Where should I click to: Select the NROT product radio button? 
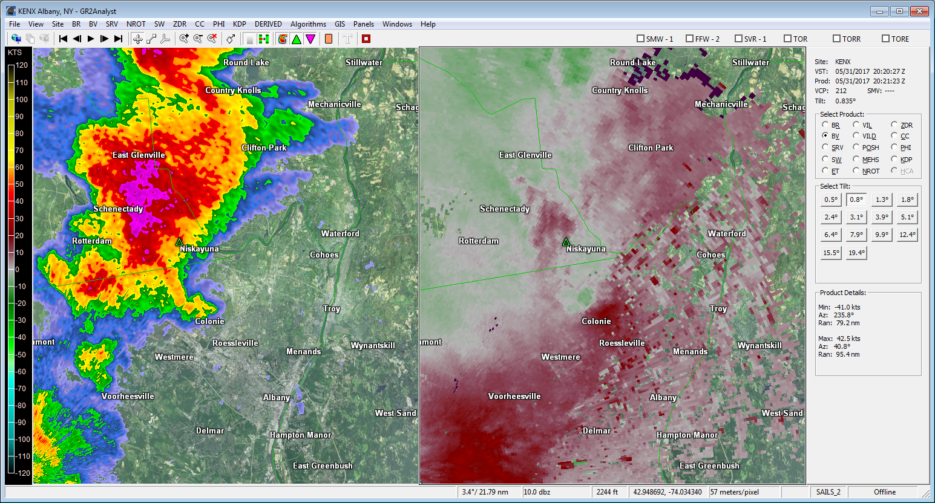click(856, 170)
